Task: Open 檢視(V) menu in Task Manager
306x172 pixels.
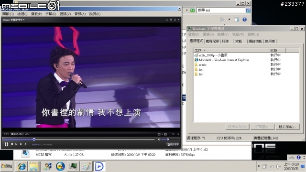Action: coord(223,34)
